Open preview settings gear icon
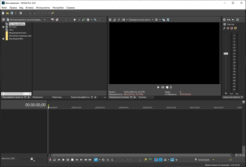Screen dimensions: 246x167 110,19
